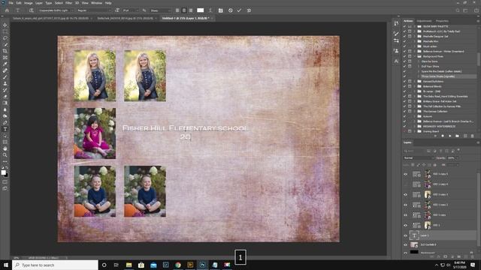
Task: Open the Character and Paragraph panels
Action: coord(220,10)
